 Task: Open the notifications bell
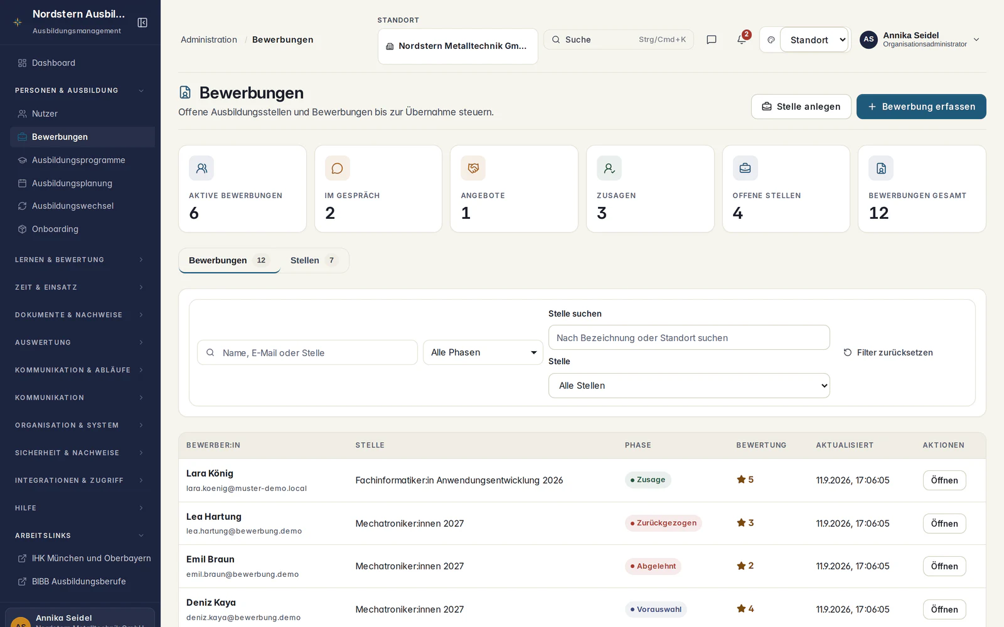pos(742,40)
